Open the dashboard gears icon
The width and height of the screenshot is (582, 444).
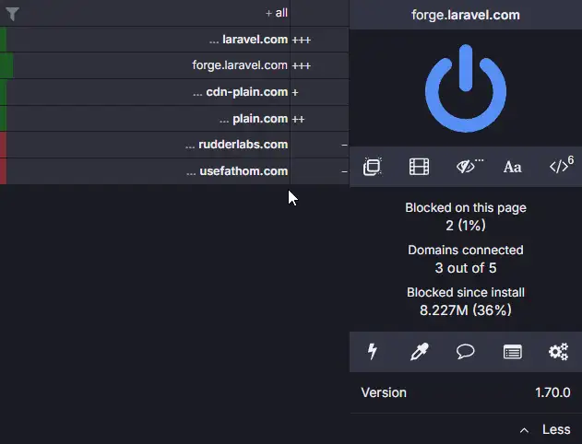click(x=559, y=351)
